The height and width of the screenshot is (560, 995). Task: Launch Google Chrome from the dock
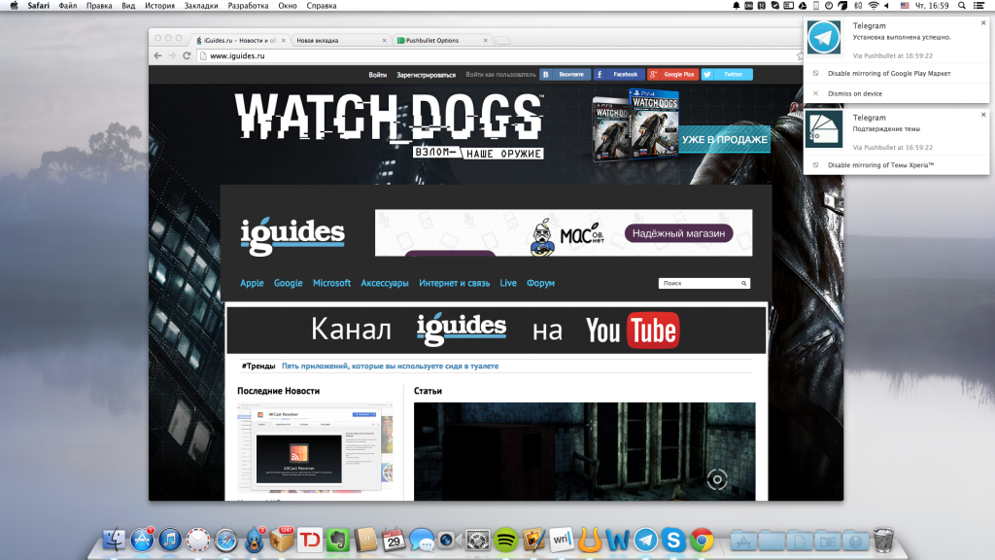(x=702, y=541)
